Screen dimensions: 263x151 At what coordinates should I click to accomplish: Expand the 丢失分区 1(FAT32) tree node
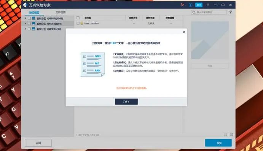[26, 24]
